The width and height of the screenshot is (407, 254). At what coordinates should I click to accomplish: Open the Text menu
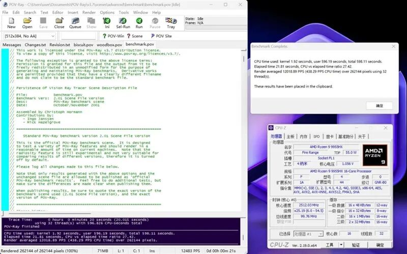pos(44,12)
